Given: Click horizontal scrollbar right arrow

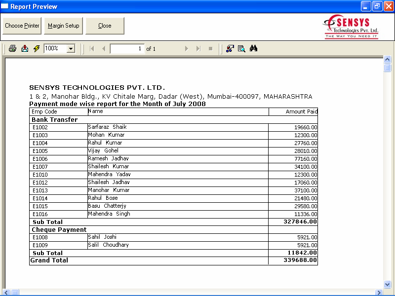Looking at the screenshot, I should click(378, 293).
